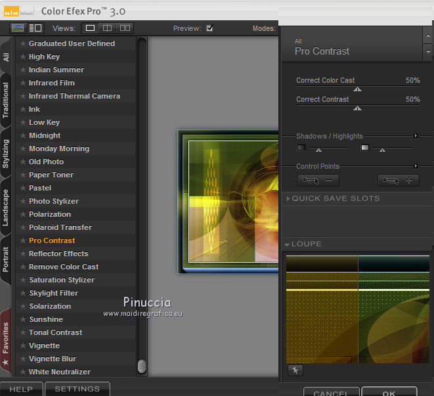The image size is (434, 396).
Task: Click the image-only panel view icon
Action: [18, 28]
